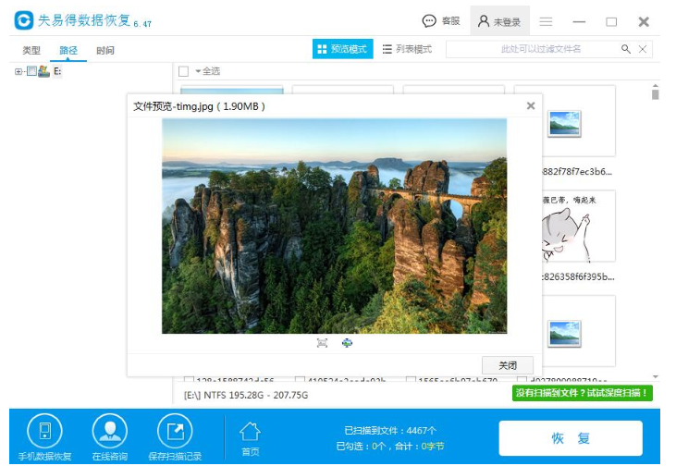
Task: Minimize the data recovery window
Action: [579, 21]
